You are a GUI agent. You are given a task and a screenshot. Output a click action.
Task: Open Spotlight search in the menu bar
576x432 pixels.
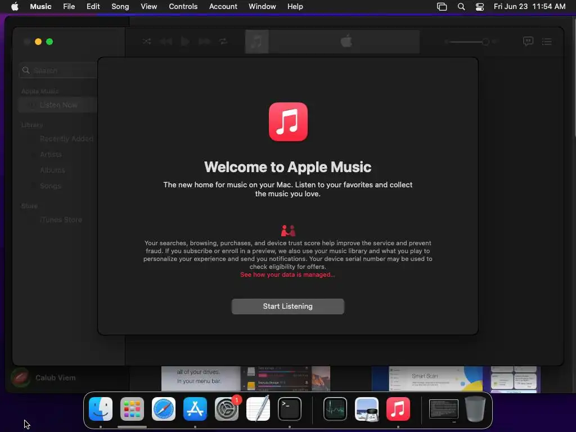click(x=461, y=6)
